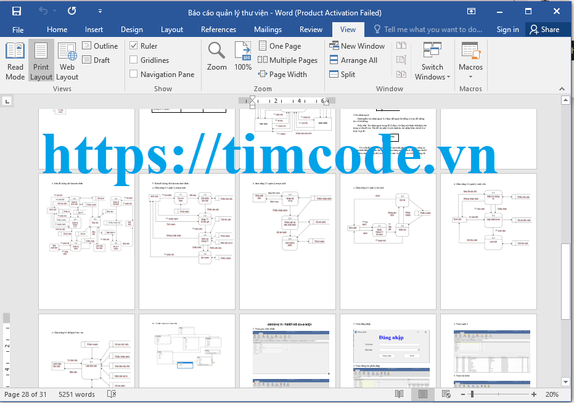Viewport: 574px width, 403px height.
Task: Display document as One Page
Action: pyautogui.click(x=283, y=46)
